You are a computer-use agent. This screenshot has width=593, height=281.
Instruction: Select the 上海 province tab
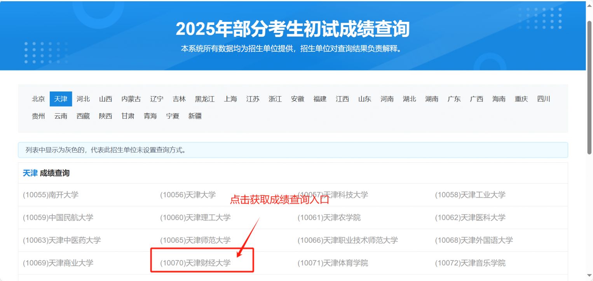pyautogui.click(x=230, y=99)
